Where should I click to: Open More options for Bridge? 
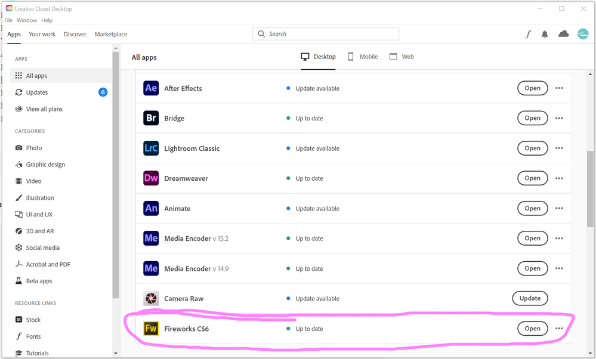pos(559,118)
